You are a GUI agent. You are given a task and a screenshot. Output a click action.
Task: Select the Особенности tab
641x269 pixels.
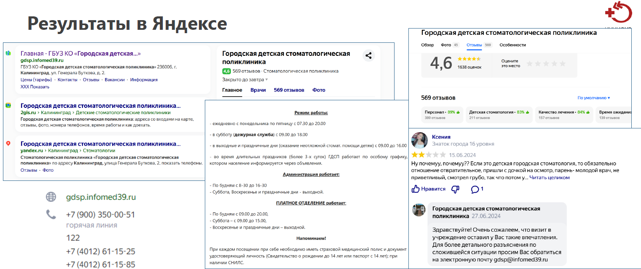513,45
